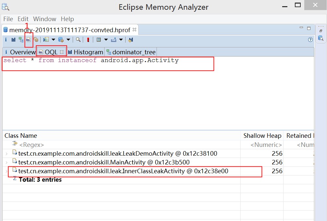Maximize the Eclipse Memory Analyzer window

(298, 5)
